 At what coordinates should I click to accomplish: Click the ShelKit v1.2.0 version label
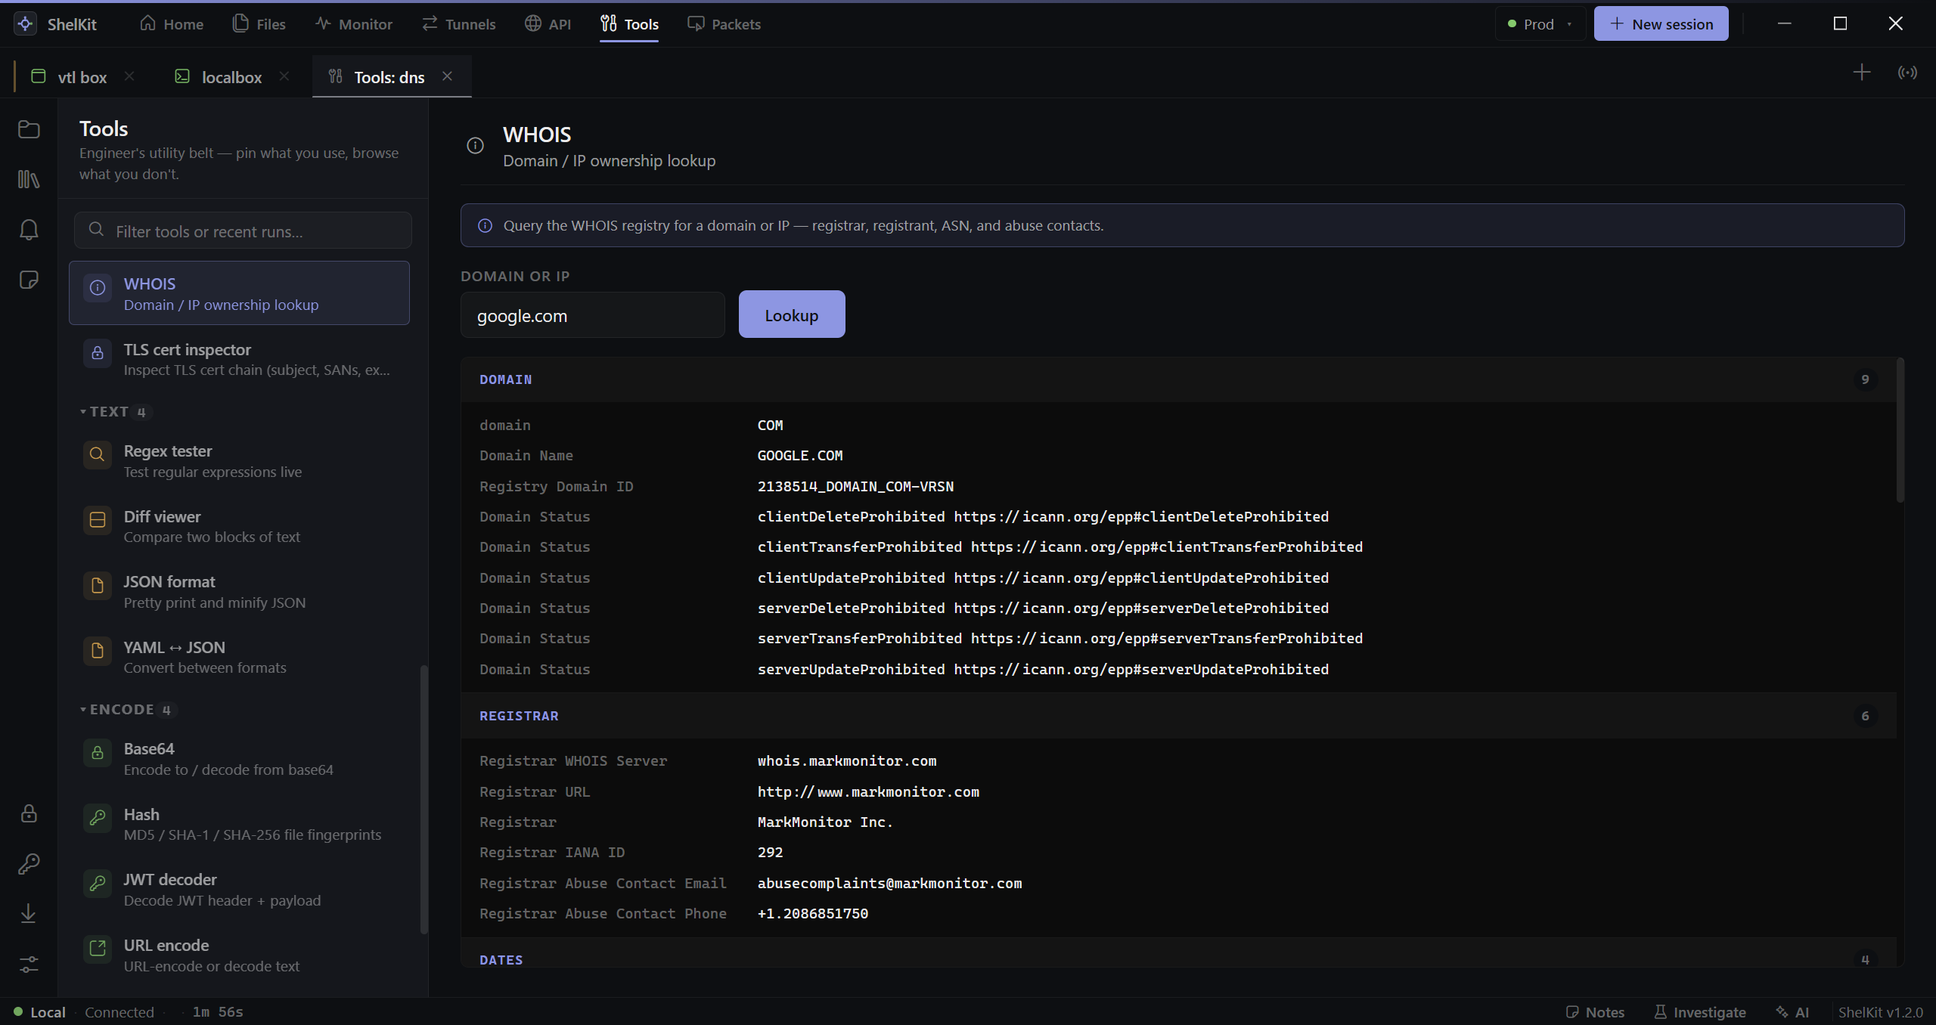tap(1880, 1012)
